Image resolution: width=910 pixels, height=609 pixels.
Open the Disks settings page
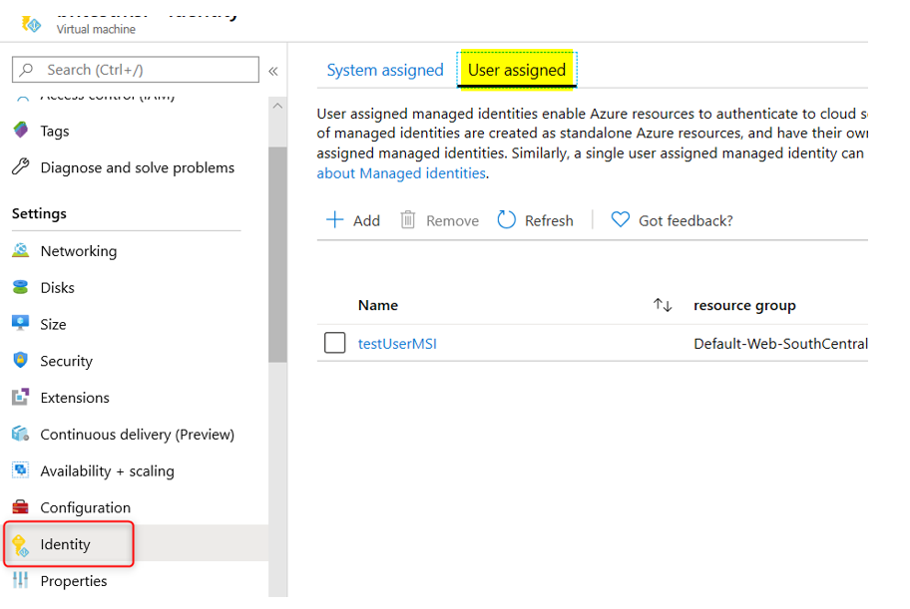58,288
